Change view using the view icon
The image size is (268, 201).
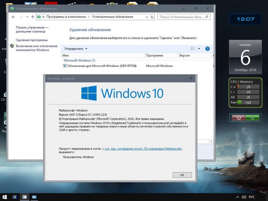click(193, 49)
